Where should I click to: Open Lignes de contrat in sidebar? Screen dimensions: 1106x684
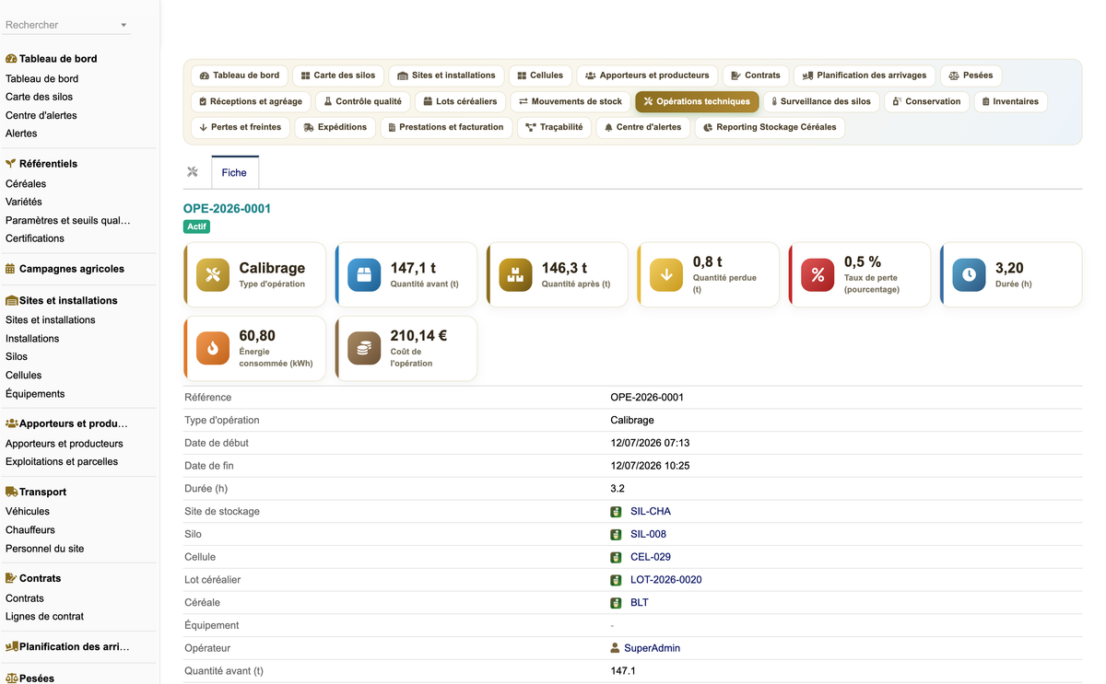(x=44, y=617)
